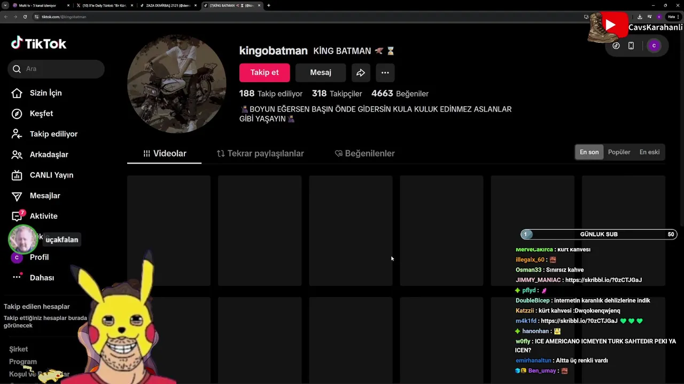Click in the Ara search field
684x384 pixels.
(x=56, y=69)
